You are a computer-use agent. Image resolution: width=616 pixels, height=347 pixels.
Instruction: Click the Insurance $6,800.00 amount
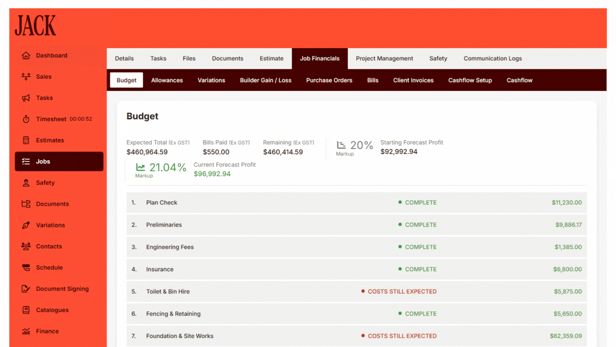(x=567, y=269)
